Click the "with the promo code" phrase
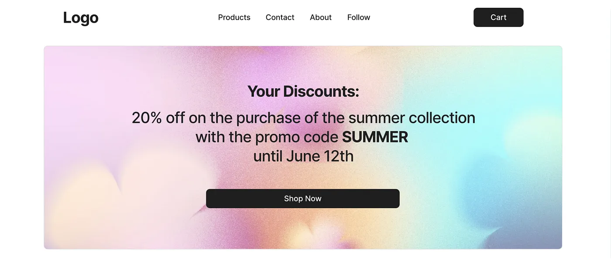Screen dimensions: 611x267 [267, 137]
